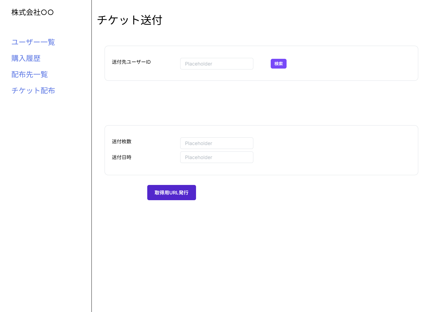The width and height of the screenshot is (439, 312).
Task: Click the 取得用URL発行 button
Action: click(x=172, y=193)
